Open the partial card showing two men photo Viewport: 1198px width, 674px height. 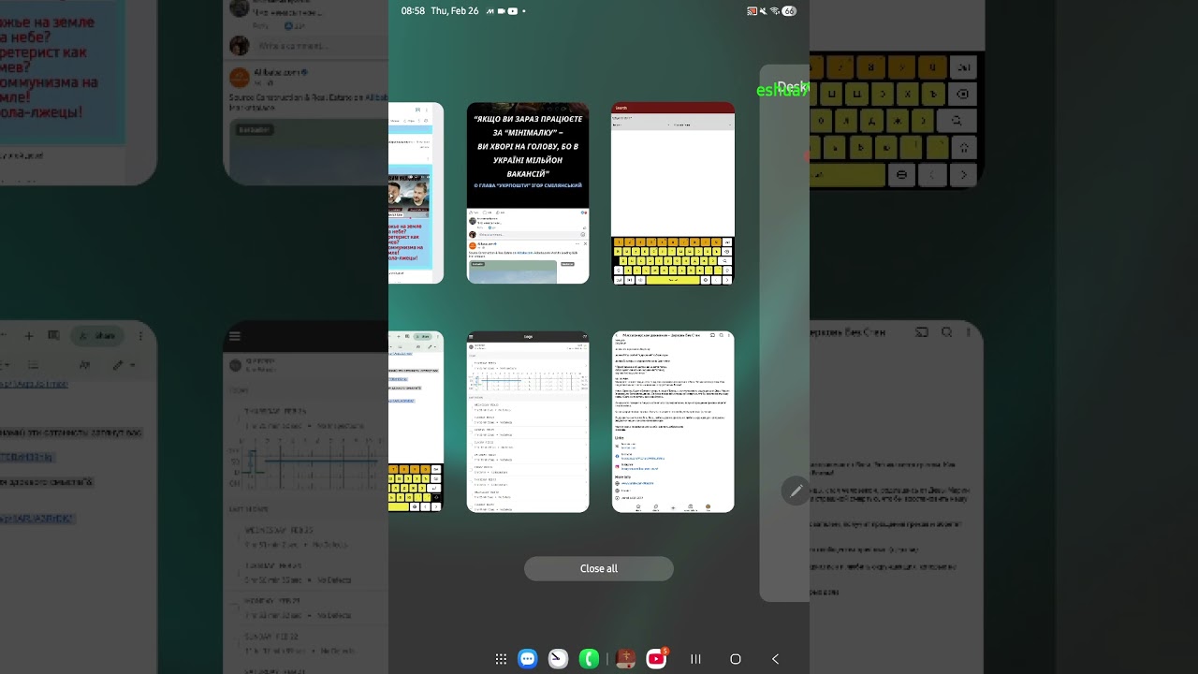click(416, 193)
